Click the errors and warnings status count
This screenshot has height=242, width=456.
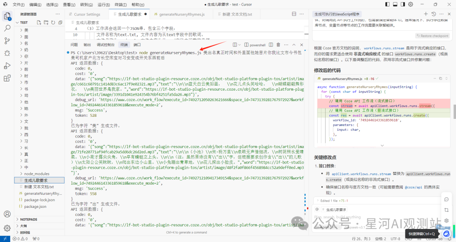[x=20, y=239]
